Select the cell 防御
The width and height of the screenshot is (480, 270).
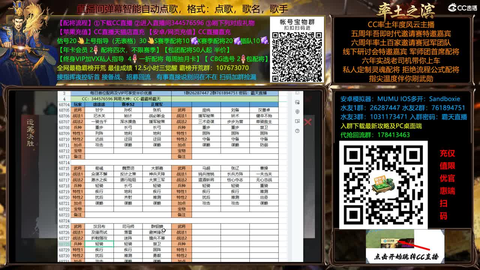(x=264, y=145)
